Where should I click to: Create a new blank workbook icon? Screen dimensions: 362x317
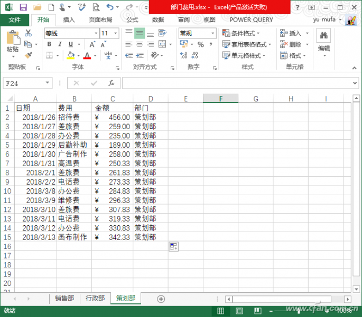(x=51, y=7)
